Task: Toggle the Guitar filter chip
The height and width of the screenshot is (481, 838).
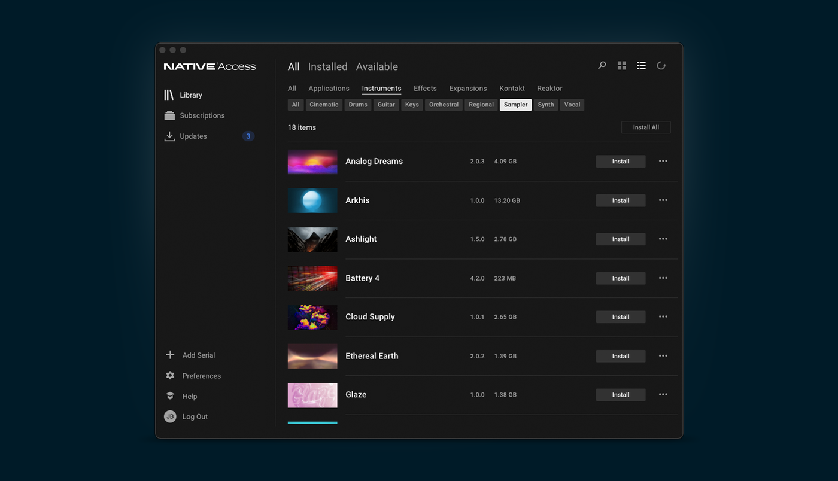Action: (386, 105)
